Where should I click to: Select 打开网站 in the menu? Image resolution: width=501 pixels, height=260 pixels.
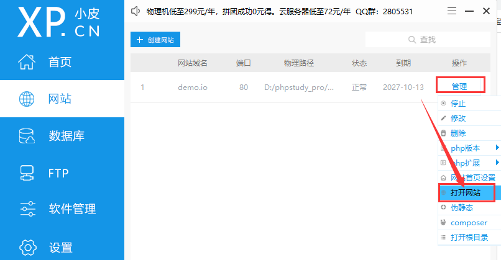(466, 193)
